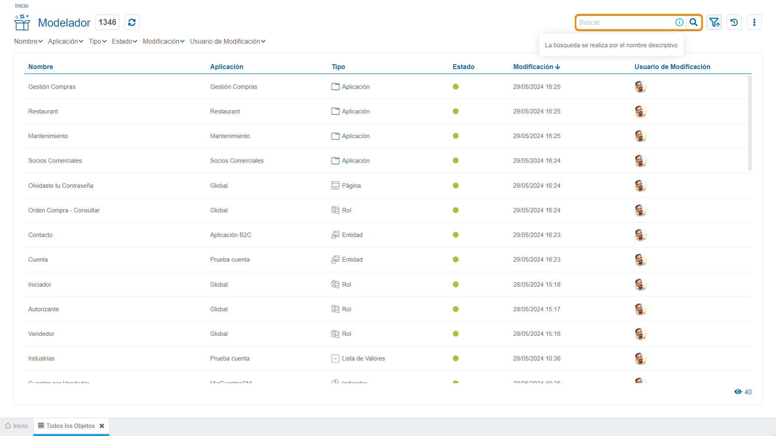Click user avatar in Gestión Compras row

pos(640,87)
